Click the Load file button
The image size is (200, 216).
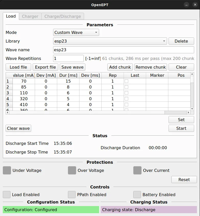18,67
